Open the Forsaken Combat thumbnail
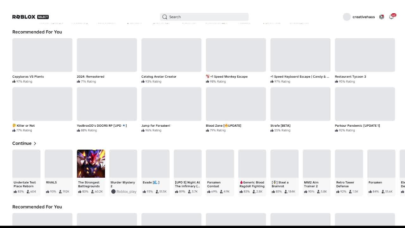This screenshot has width=405, height=228. pos(220,164)
